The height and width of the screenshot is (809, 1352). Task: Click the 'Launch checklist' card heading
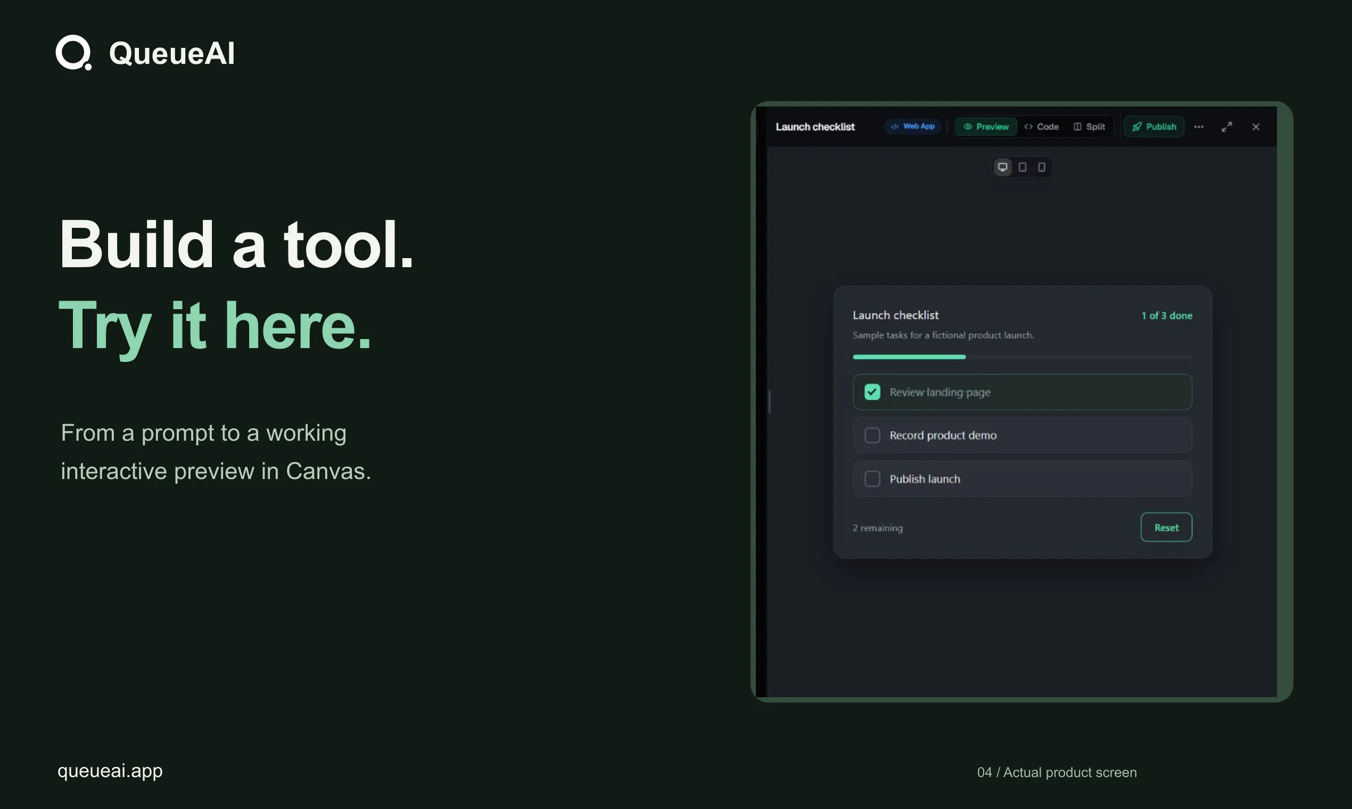(895, 315)
